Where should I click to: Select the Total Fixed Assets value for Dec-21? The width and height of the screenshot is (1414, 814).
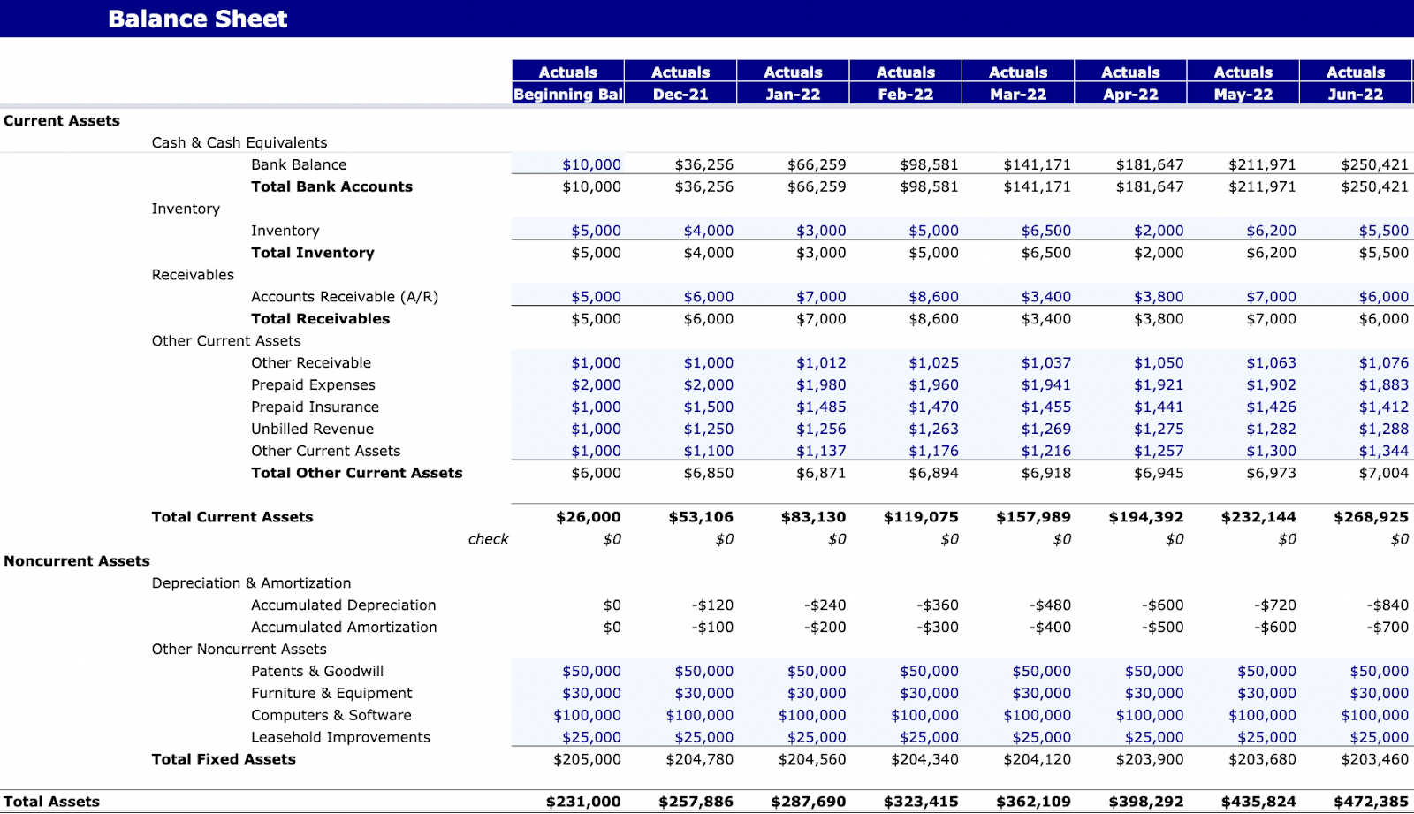coord(699,758)
